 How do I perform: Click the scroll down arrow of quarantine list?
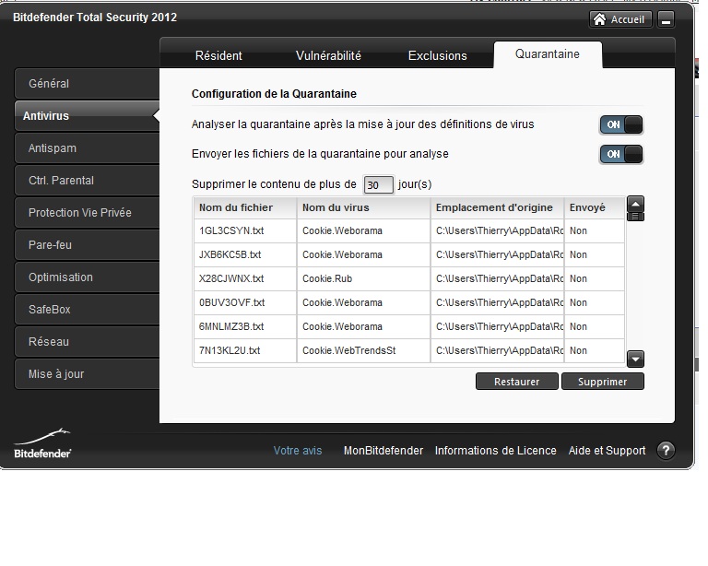pyautogui.click(x=635, y=360)
